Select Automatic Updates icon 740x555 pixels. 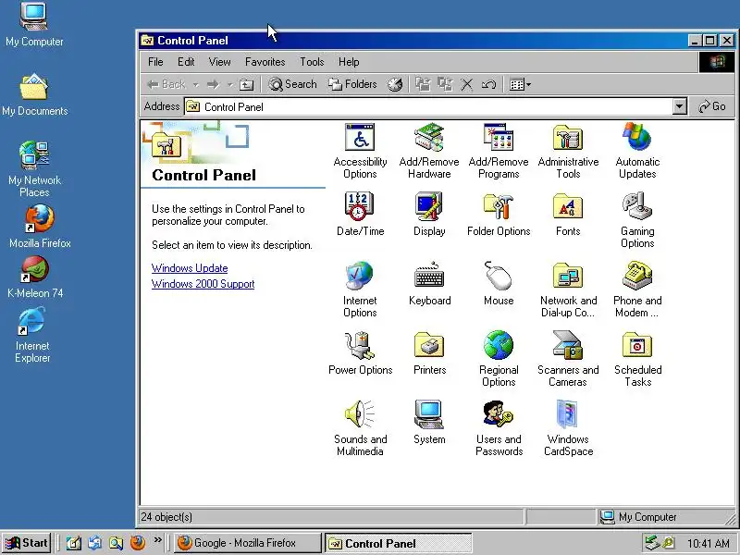[637, 151]
